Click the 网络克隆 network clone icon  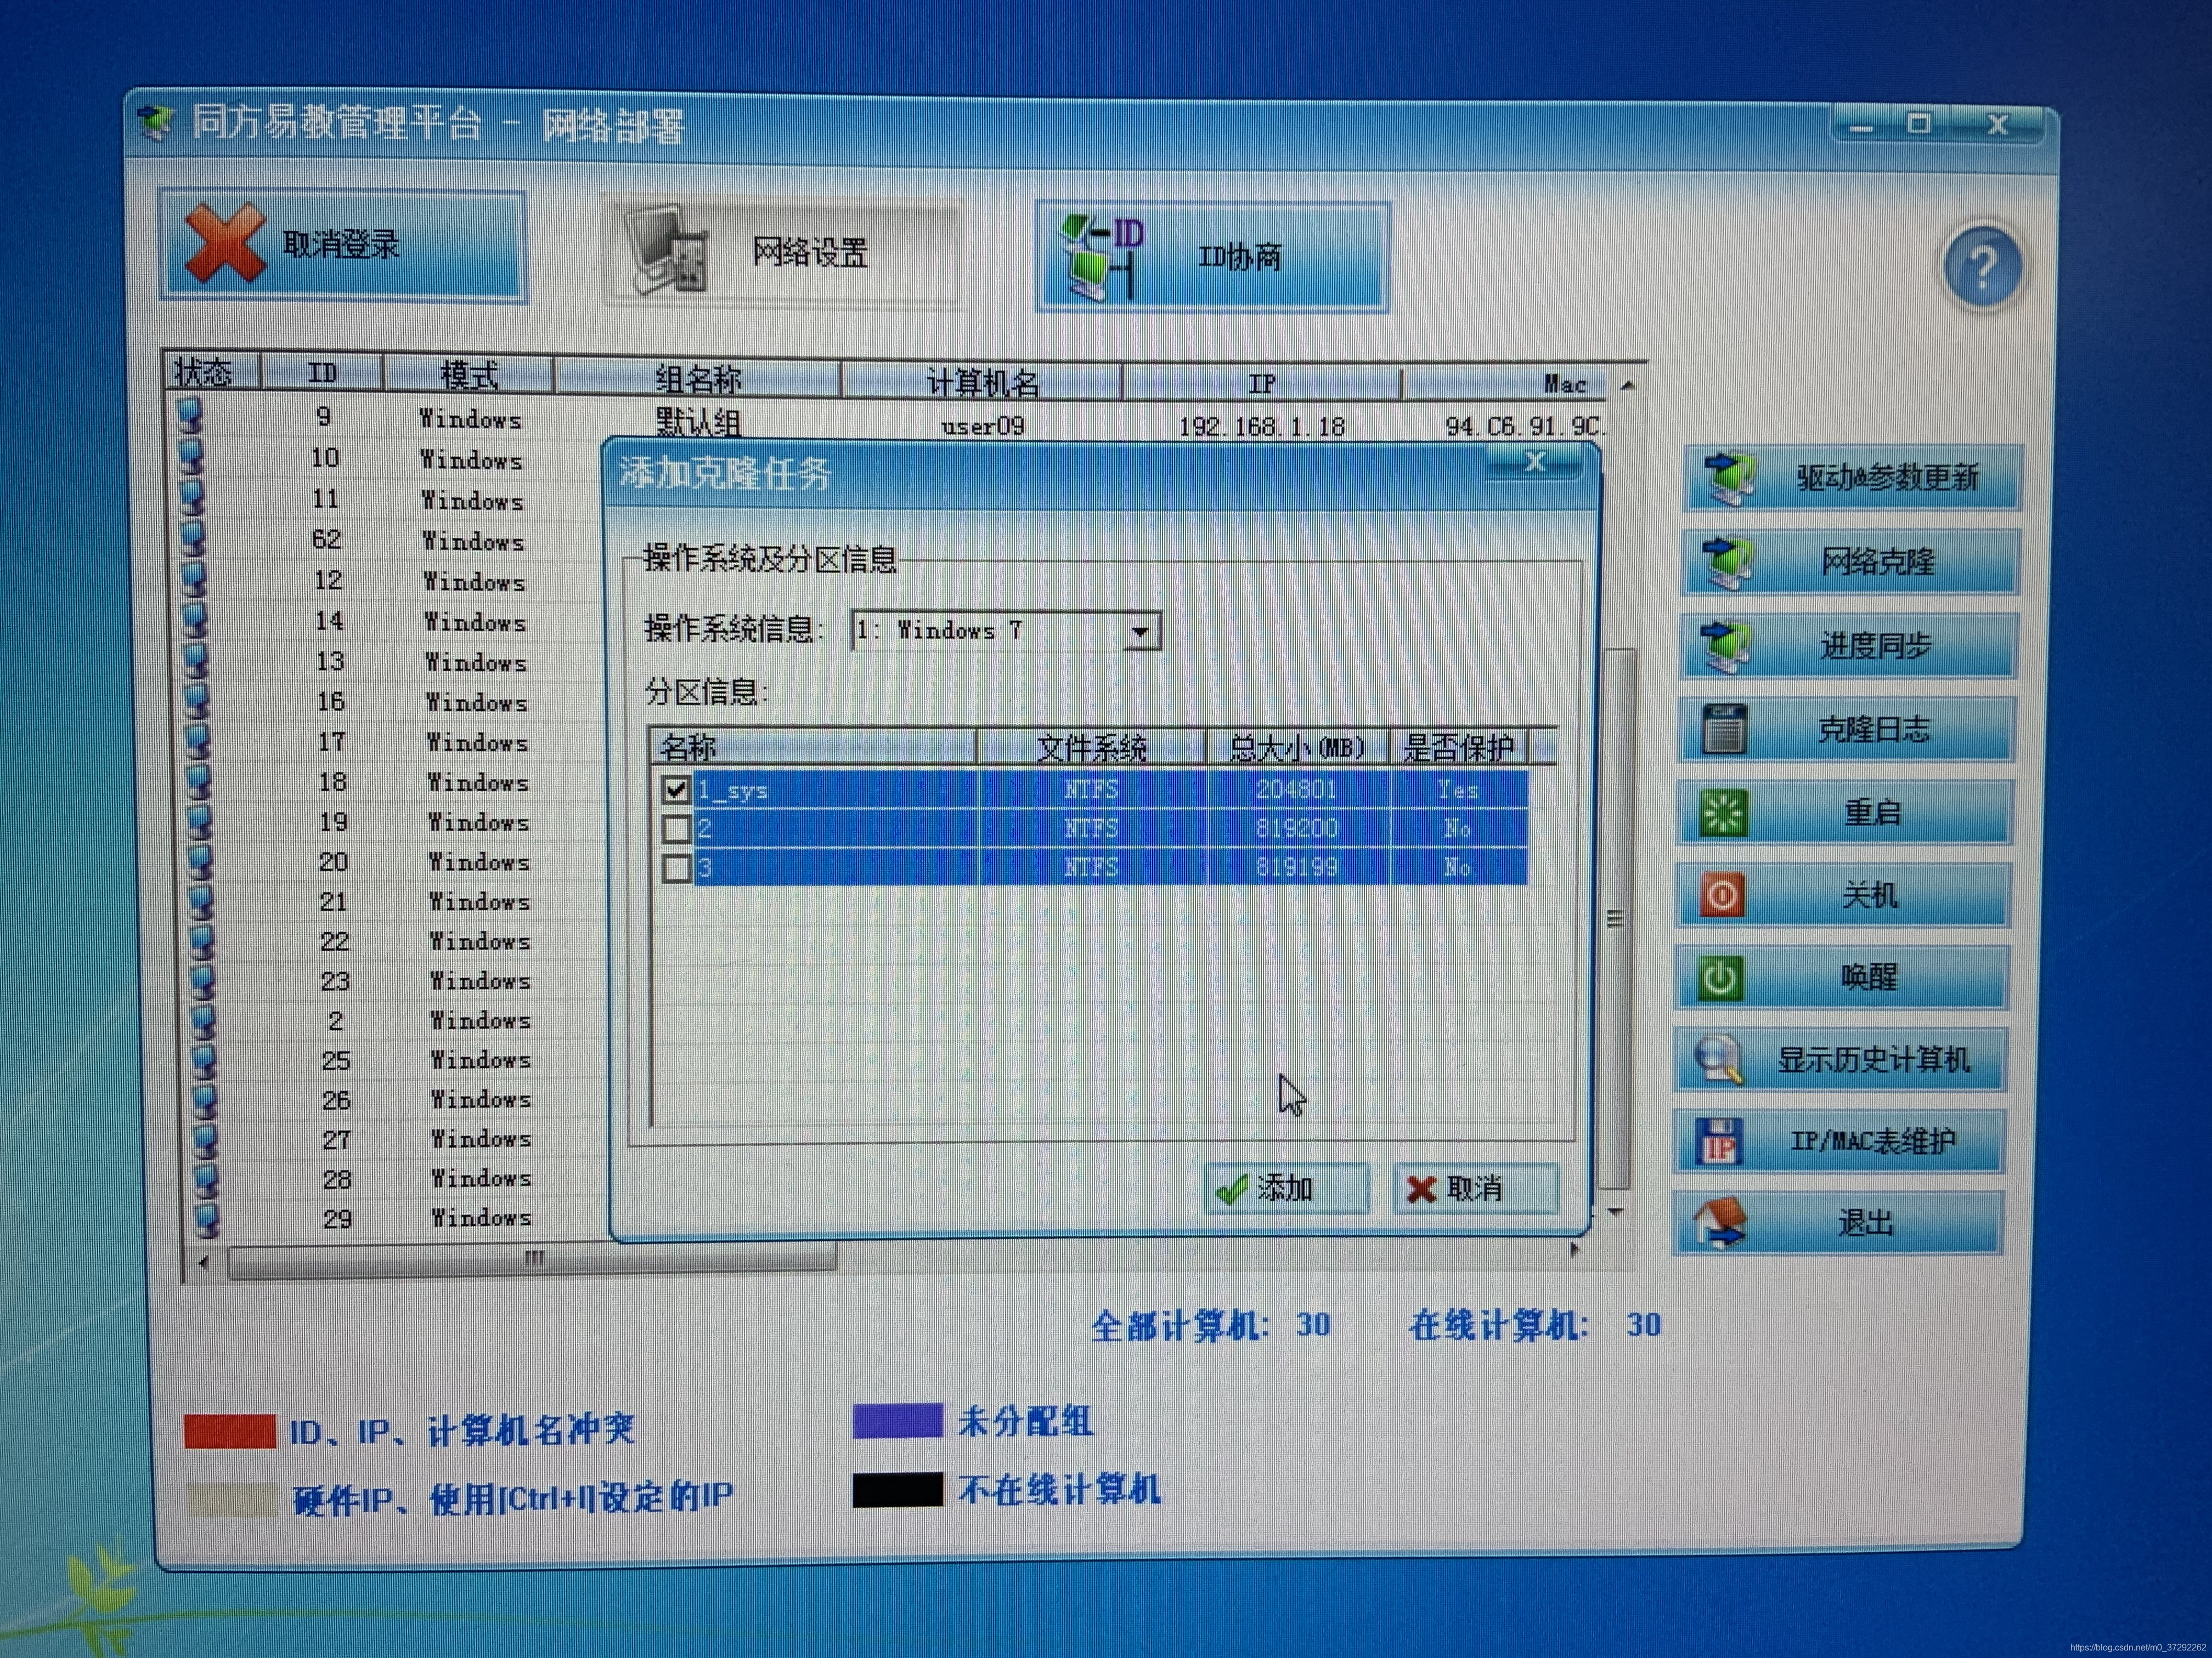[1728, 563]
